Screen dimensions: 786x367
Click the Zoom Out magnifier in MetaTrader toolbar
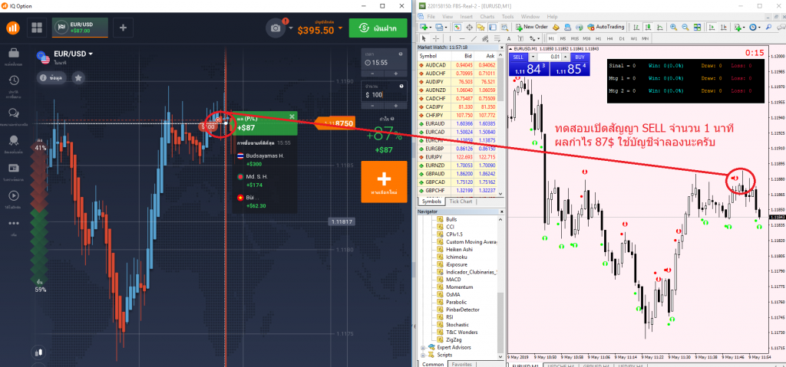(685, 27)
